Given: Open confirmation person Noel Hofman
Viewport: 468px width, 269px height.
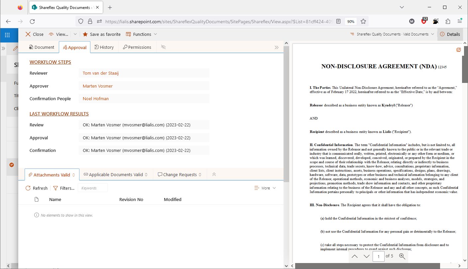Looking at the screenshot, I should coord(96,99).
